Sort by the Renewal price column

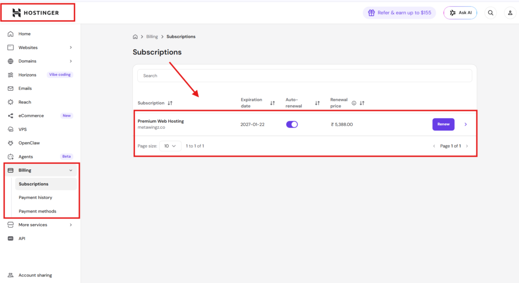coord(362,103)
